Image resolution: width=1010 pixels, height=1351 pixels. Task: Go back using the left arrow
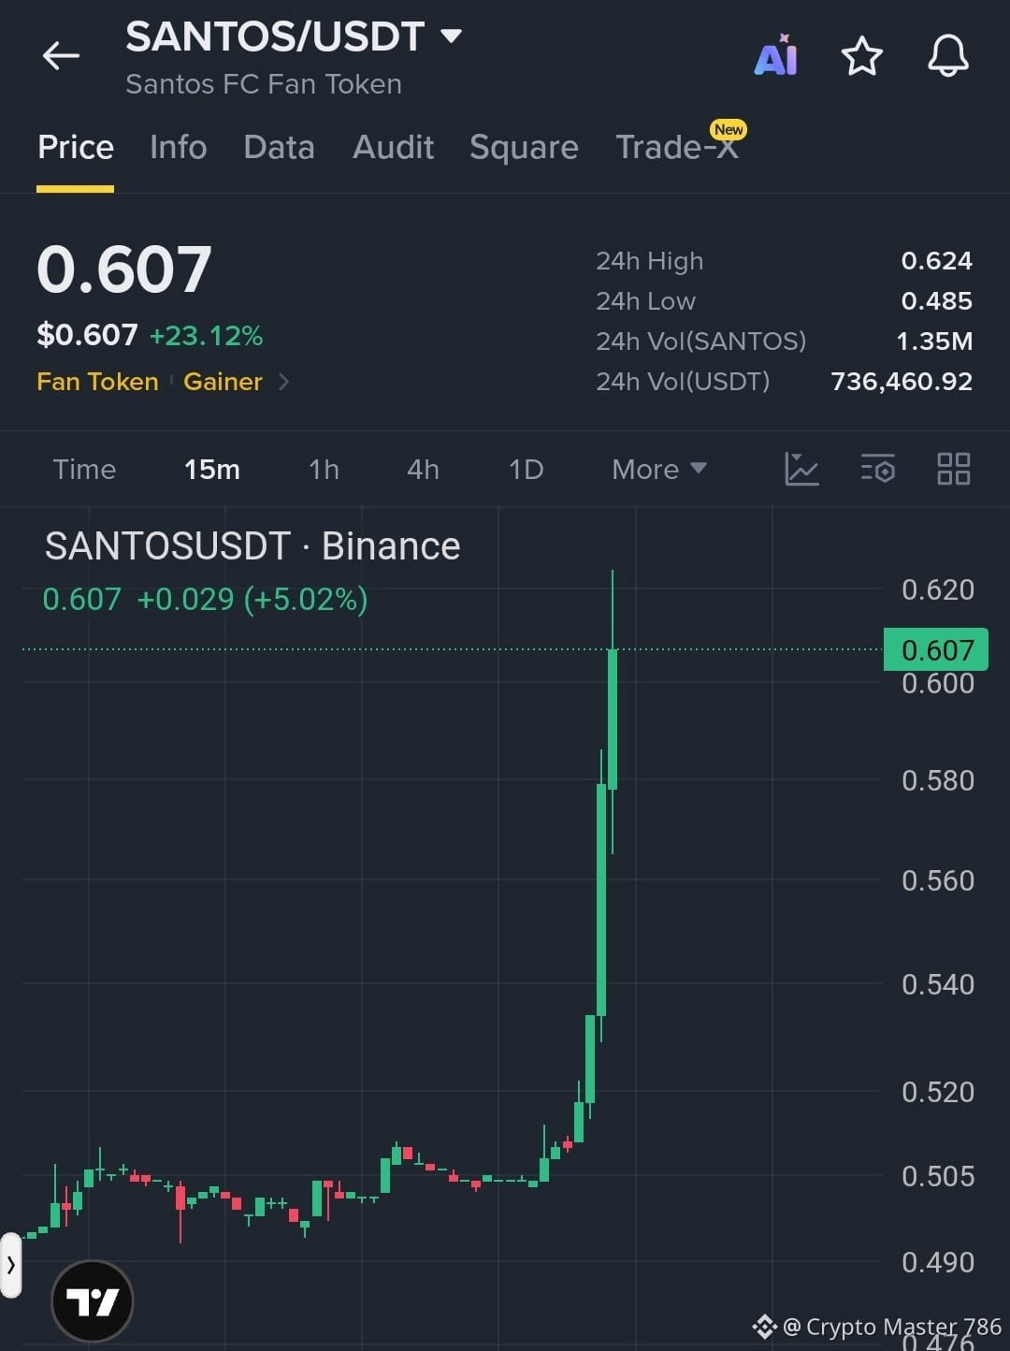61,56
